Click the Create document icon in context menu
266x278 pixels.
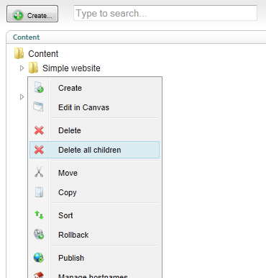click(x=39, y=87)
